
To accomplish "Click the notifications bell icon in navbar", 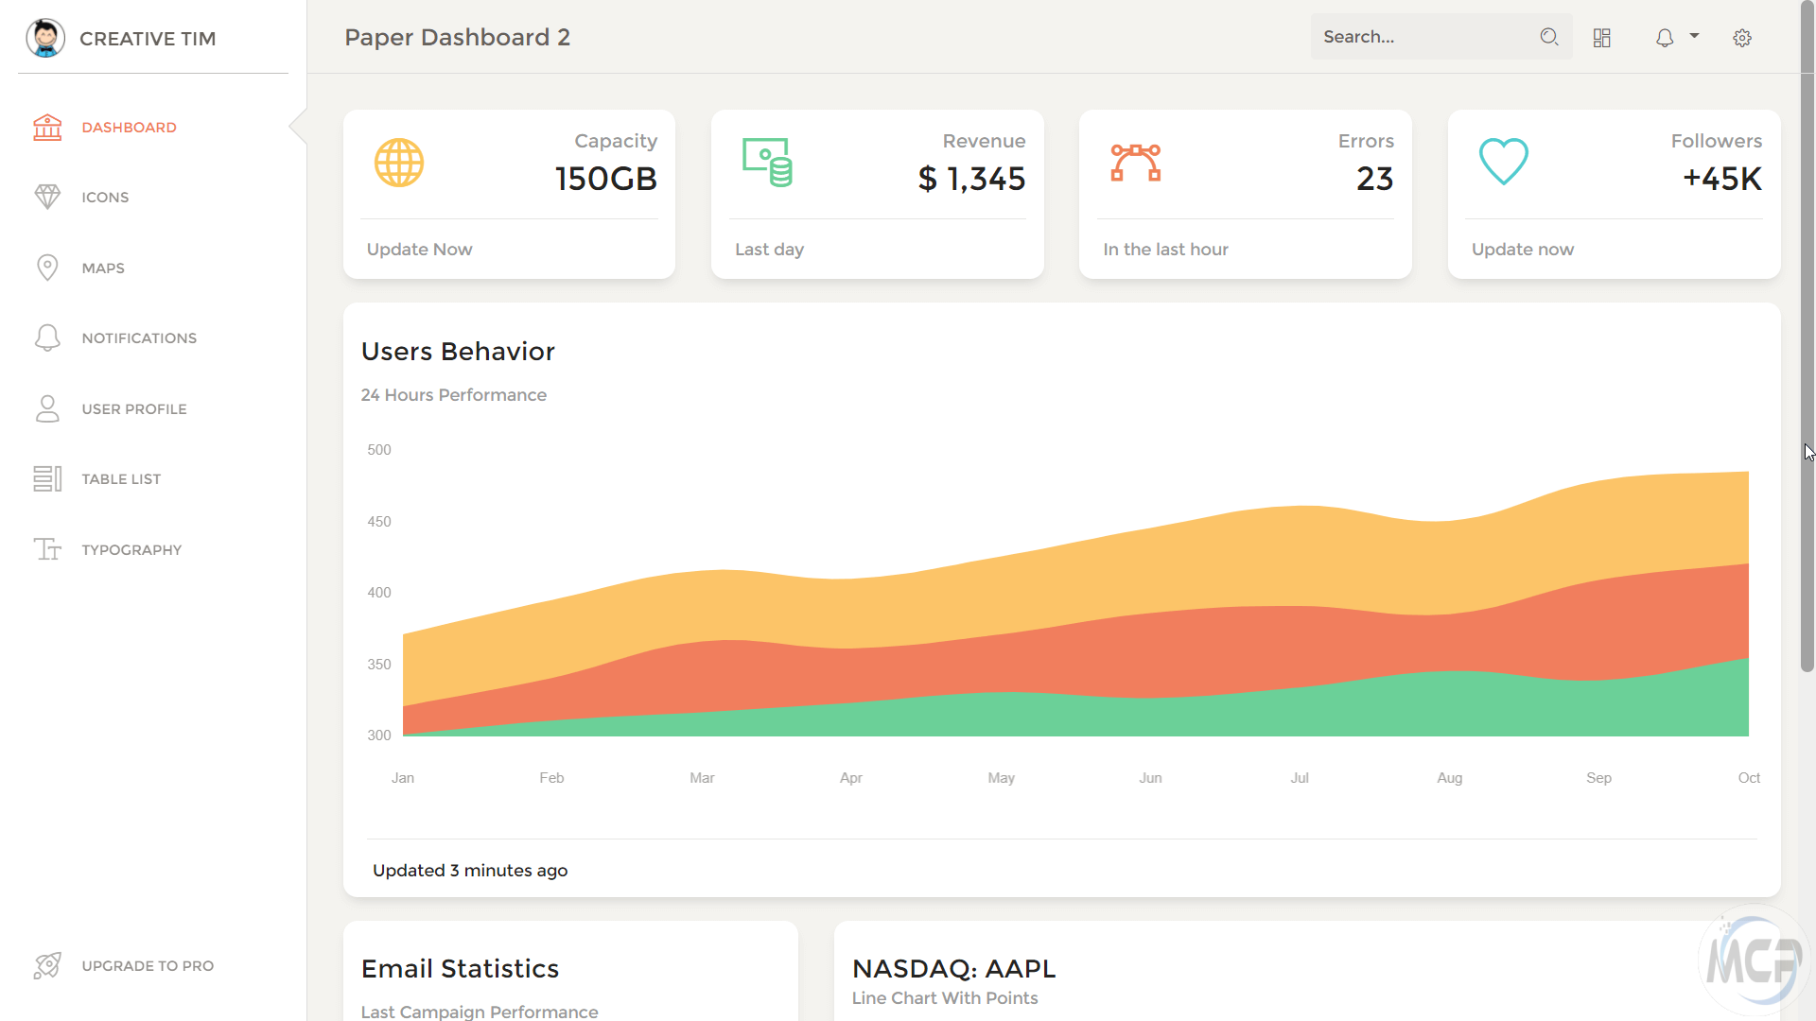I will click(x=1665, y=38).
